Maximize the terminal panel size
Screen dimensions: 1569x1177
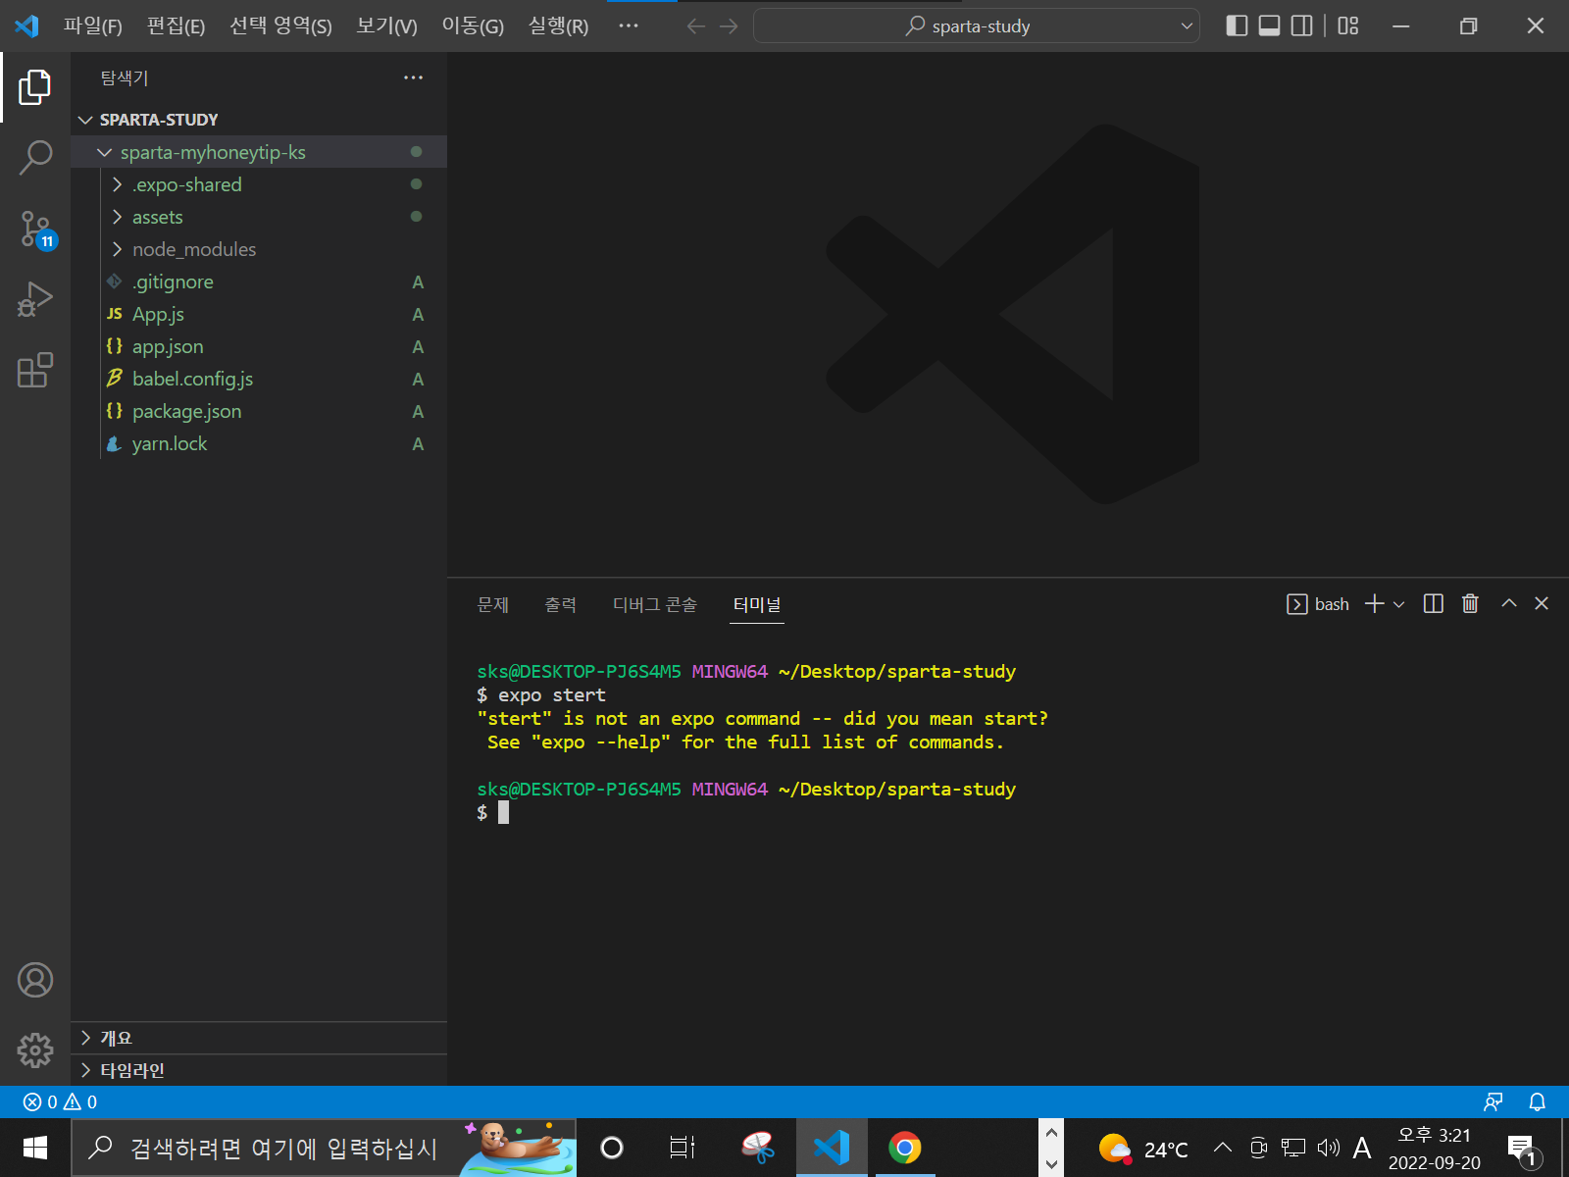point(1509,604)
